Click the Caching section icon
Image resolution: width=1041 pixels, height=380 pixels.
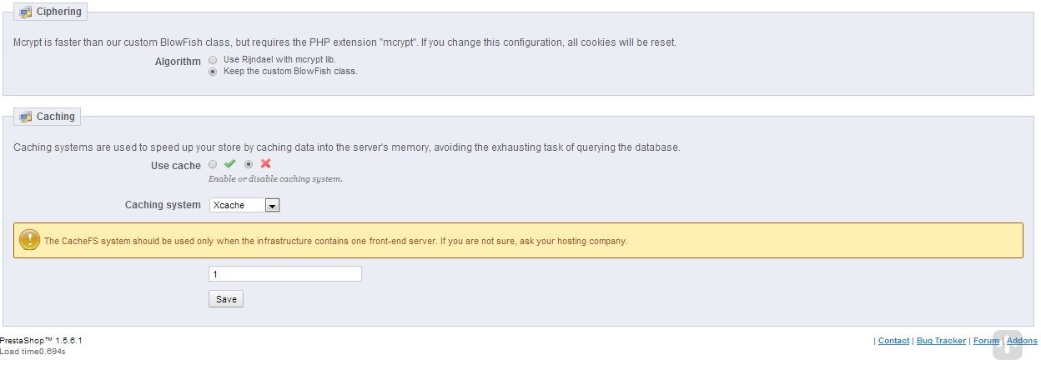coord(26,117)
